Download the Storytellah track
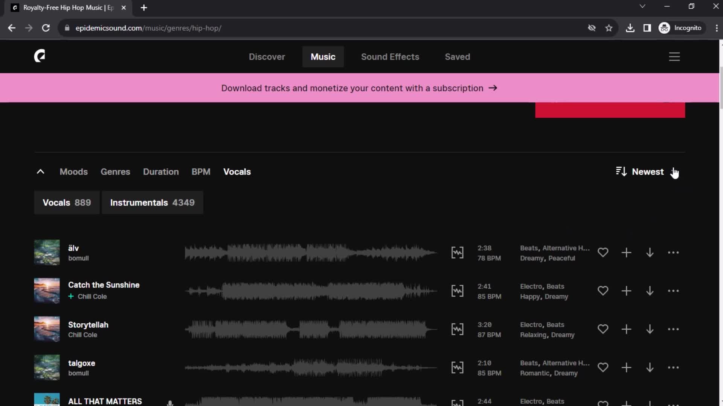Screen dimensions: 723x406 coord(650,329)
